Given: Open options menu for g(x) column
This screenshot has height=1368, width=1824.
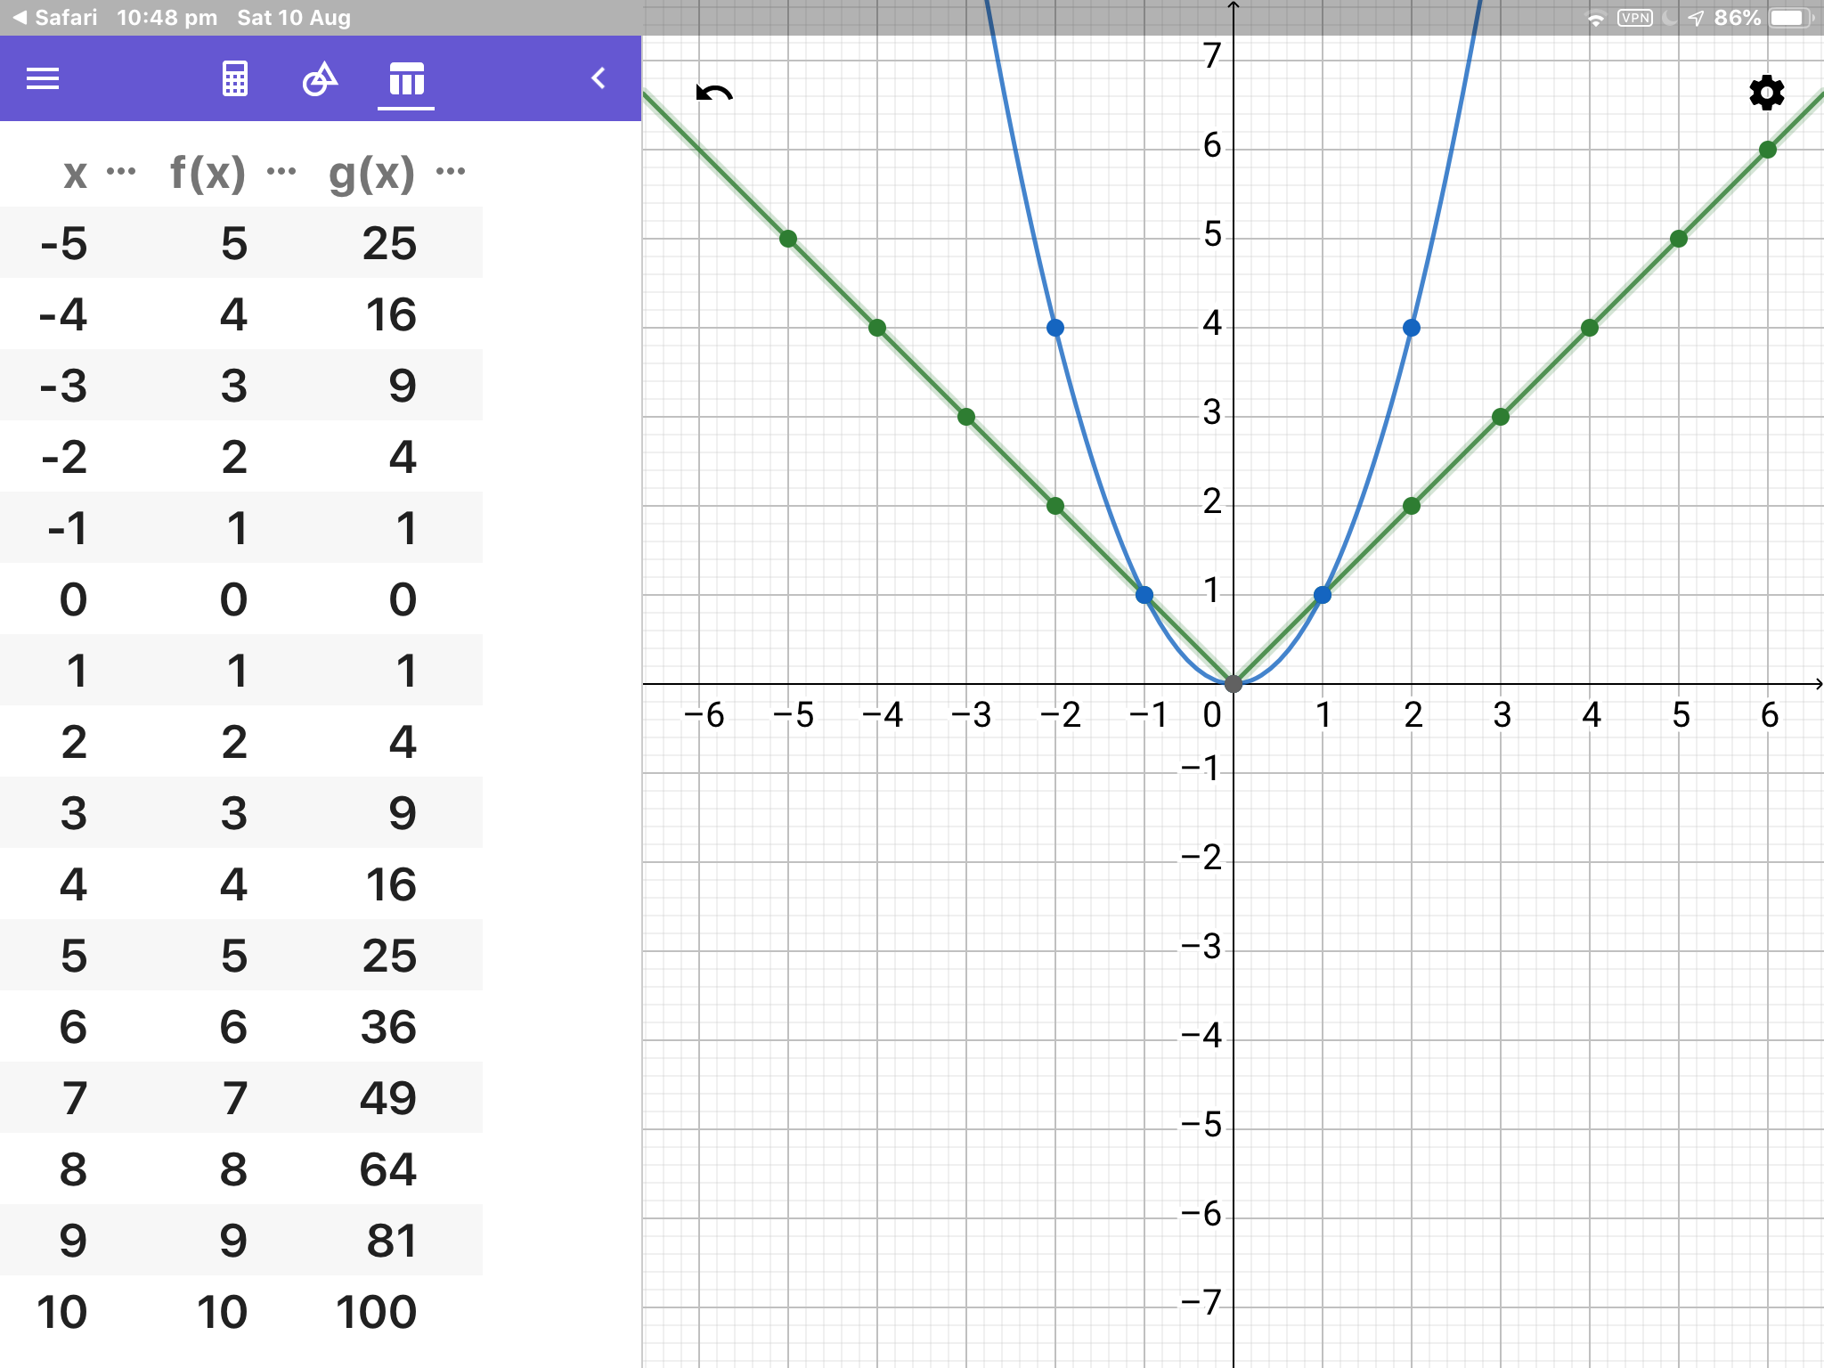Looking at the screenshot, I should pos(451,171).
